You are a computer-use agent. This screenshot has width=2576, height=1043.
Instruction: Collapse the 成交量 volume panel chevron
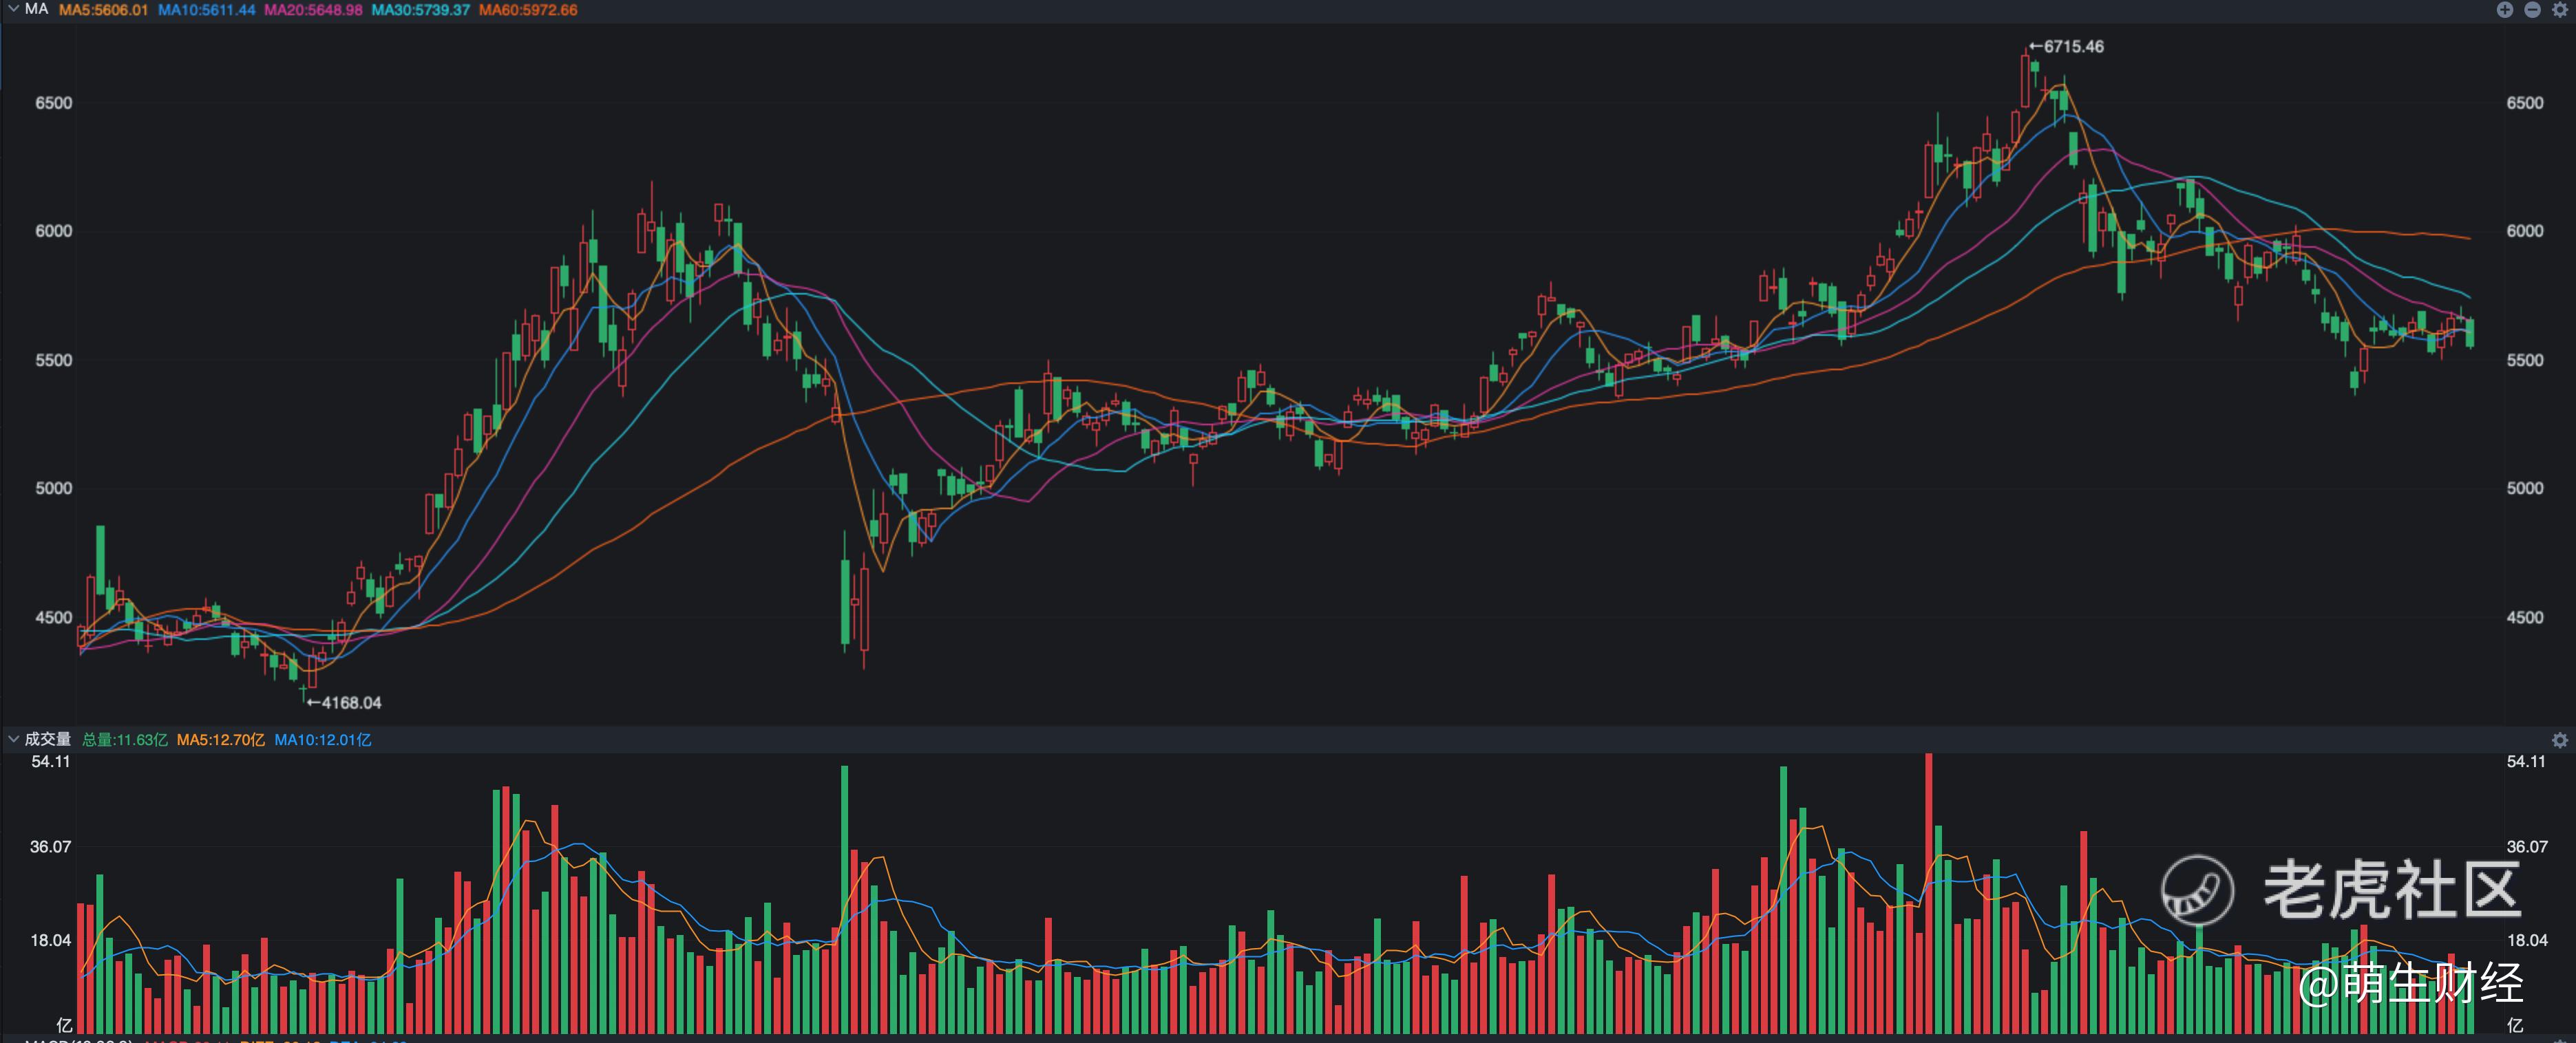(x=13, y=740)
